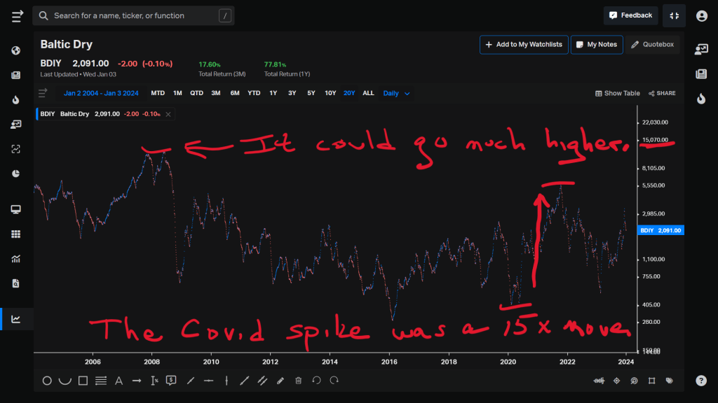Open the date range Jan 2 2004 picker
This screenshot has height=403, width=718.
tap(102, 93)
